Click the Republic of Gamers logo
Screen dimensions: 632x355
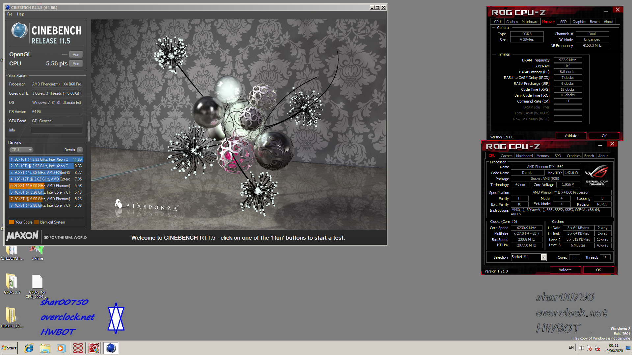point(596,176)
